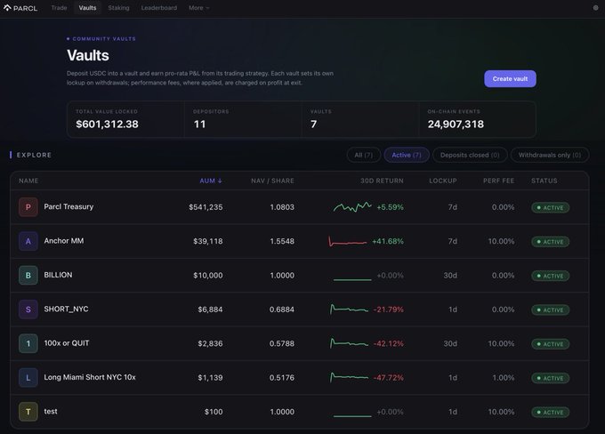Sort by the AUM column
This screenshot has width=605, height=434.
click(211, 181)
